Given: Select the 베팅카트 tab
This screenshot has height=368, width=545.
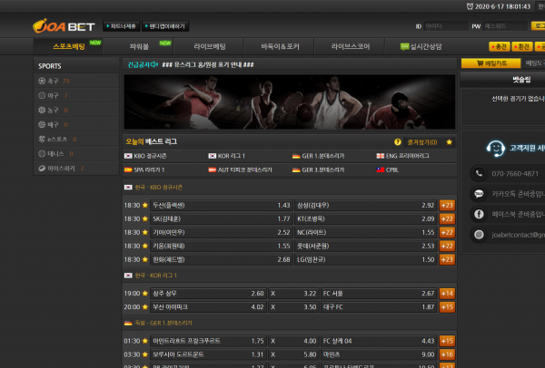Looking at the screenshot, I should [x=490, y=63].
